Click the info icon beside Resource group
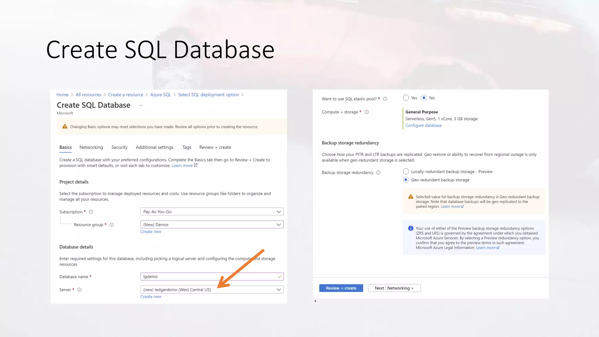The width and height of the screenshot is (599, 337). [112, 225]
